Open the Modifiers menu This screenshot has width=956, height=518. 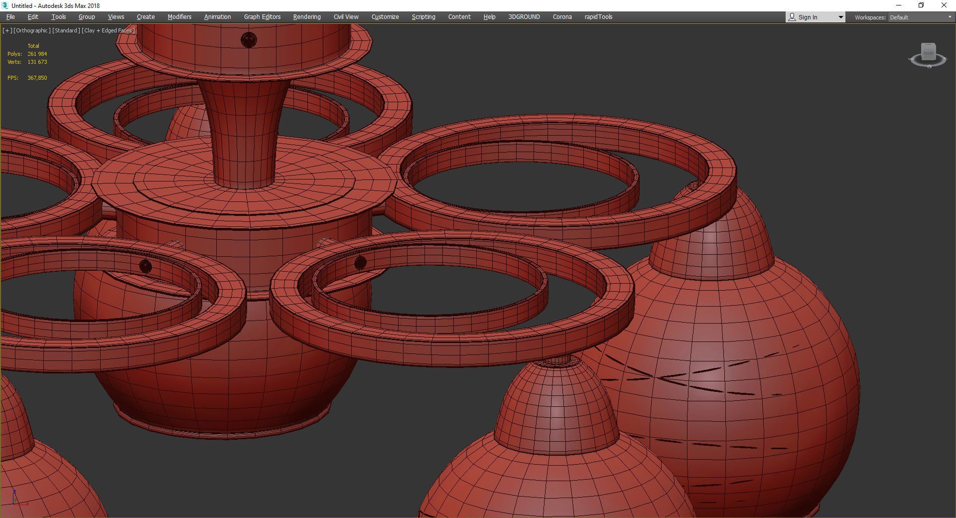click(x=179, y=17)
